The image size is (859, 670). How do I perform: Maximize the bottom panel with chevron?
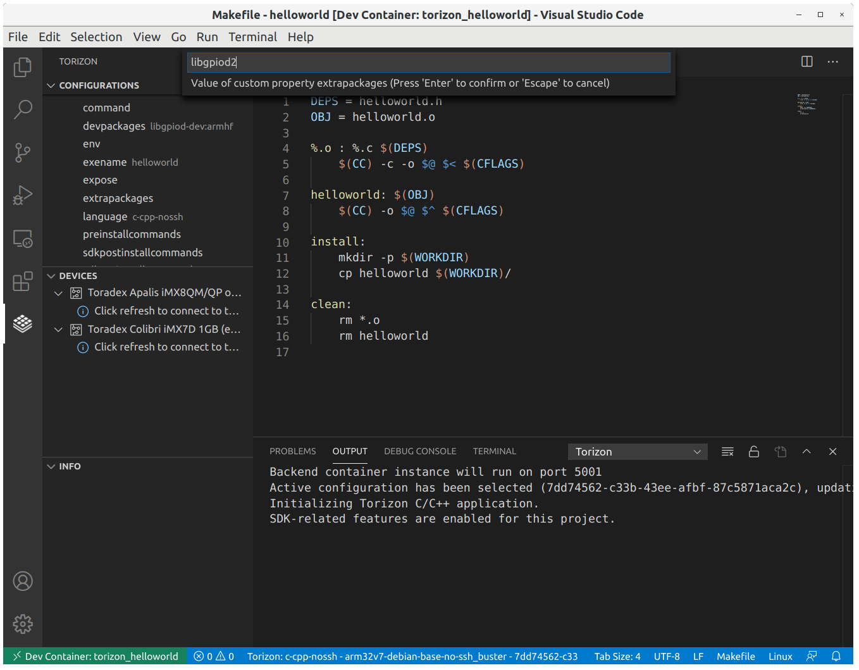[806, 452]
